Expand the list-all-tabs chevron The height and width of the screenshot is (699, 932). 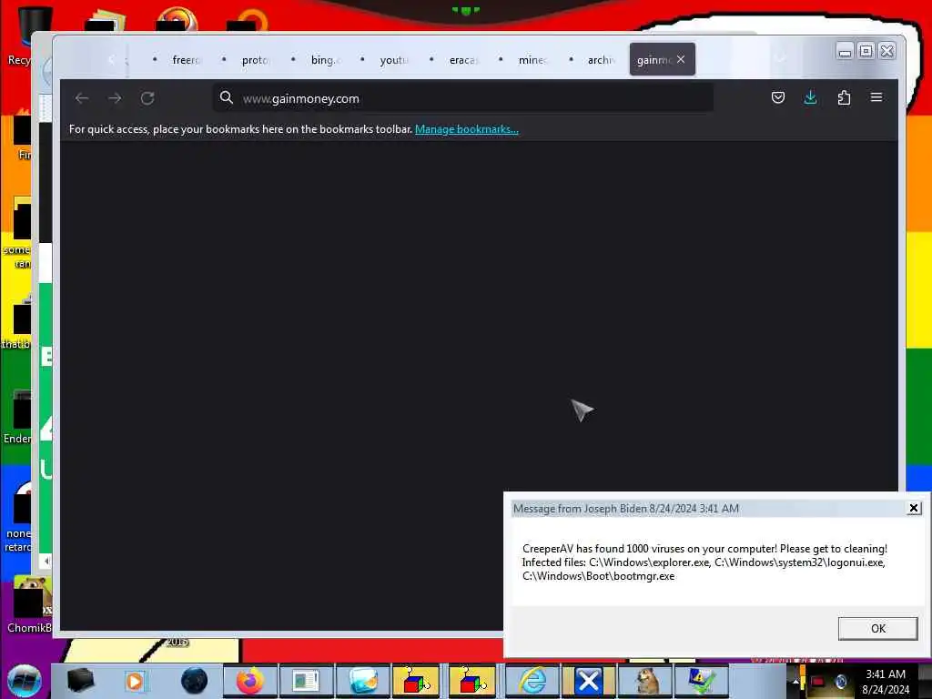pyautogui.click(x=781, y=58)
